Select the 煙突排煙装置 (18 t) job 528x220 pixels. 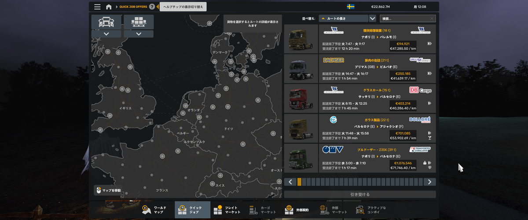click(x=360, y=39)
